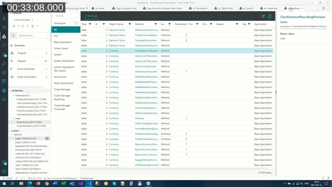332x187 pixels.
Task: Click the Windows Start button
Action: [4, 184]
